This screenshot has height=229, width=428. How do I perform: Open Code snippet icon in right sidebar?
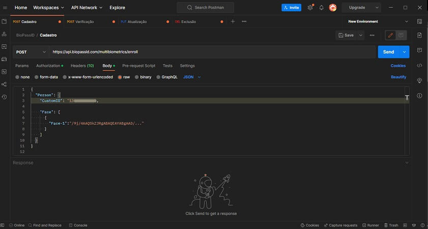[x=419, y=65]
